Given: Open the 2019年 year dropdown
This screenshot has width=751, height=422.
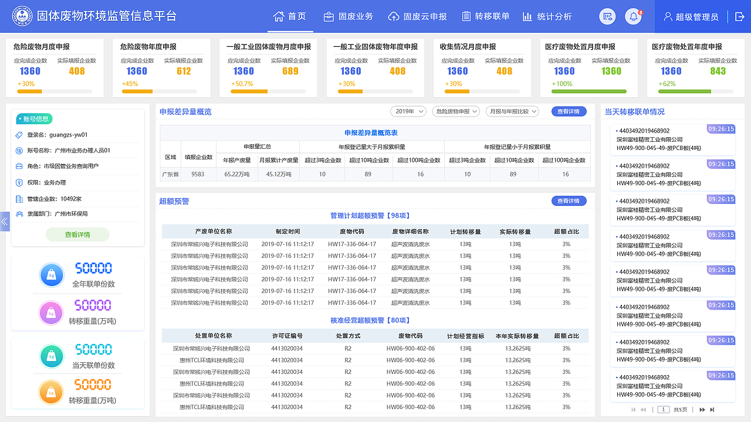Looking at the screenshot, I should [408, 111].
